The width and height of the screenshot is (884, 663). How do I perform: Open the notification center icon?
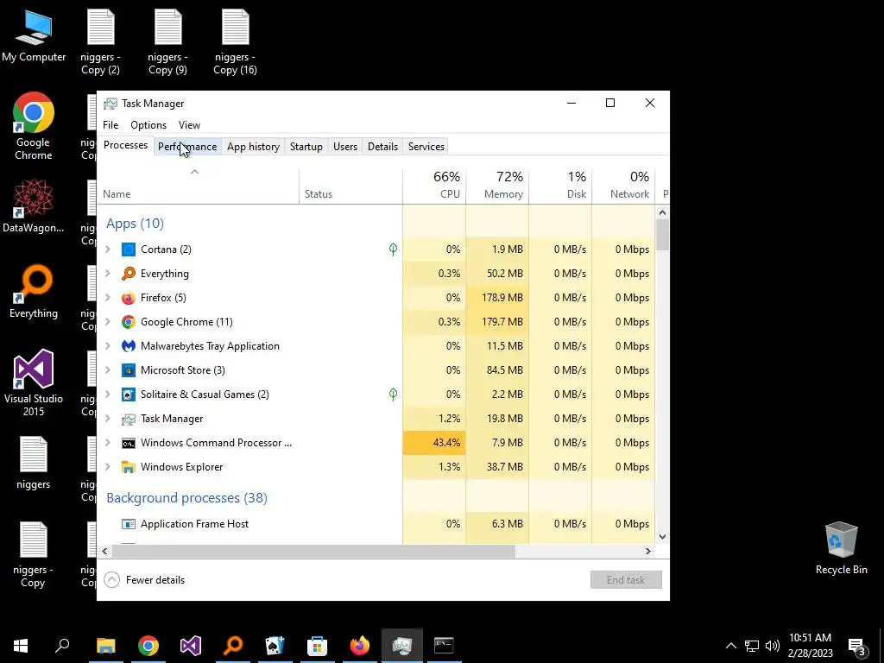[x=857, y=646]
